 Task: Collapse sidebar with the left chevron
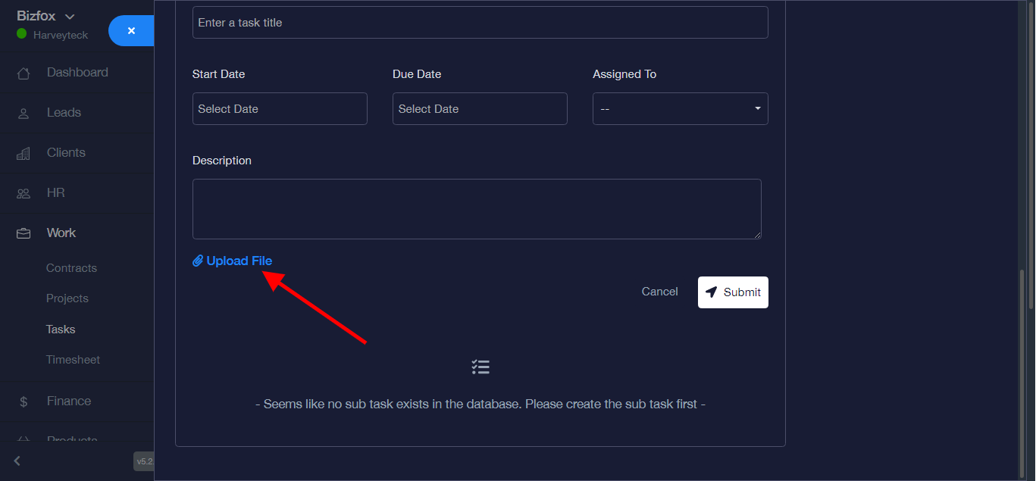click(17, 461)
